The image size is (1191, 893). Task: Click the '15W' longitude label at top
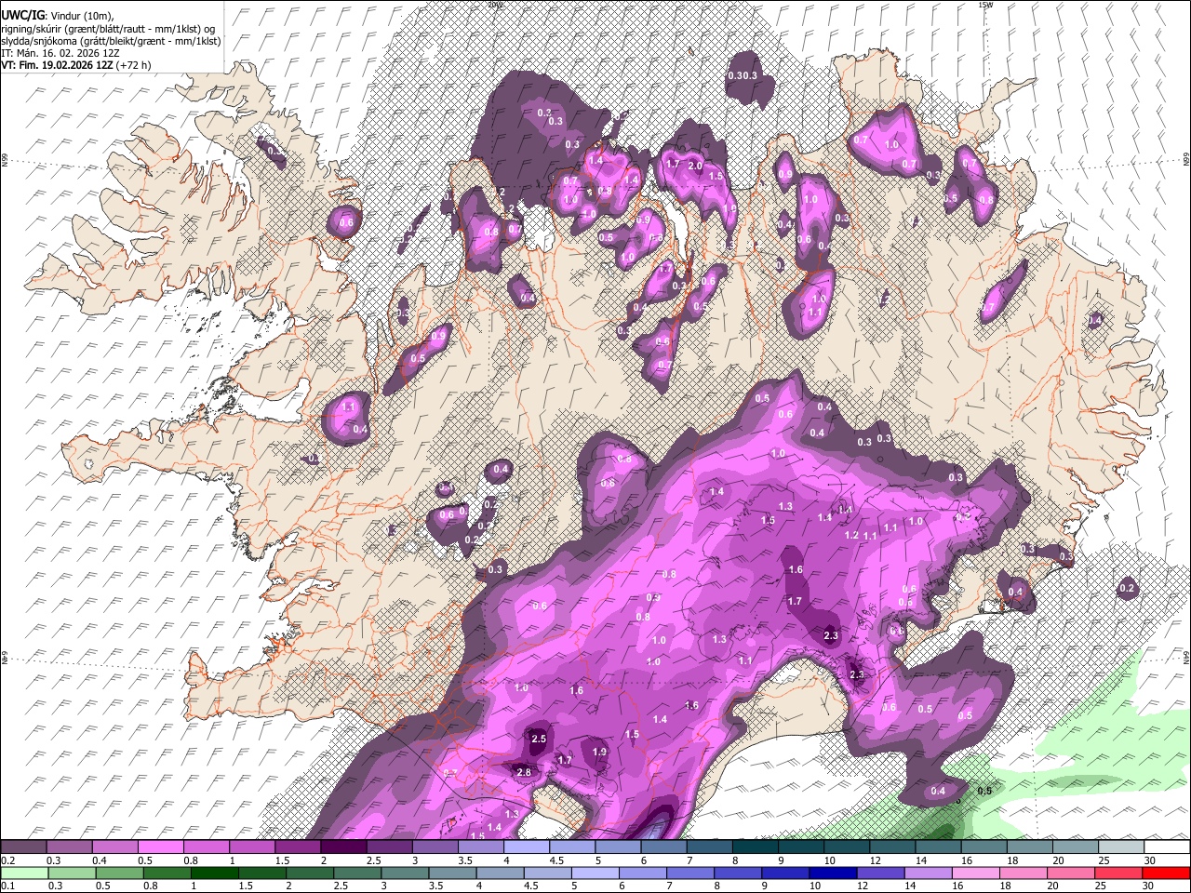[x=986, y=5]
